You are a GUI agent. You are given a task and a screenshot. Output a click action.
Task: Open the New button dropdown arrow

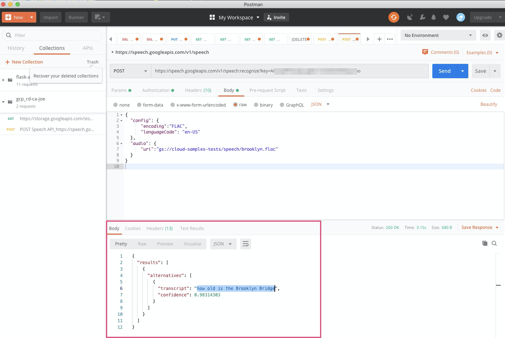pos(32,17)
